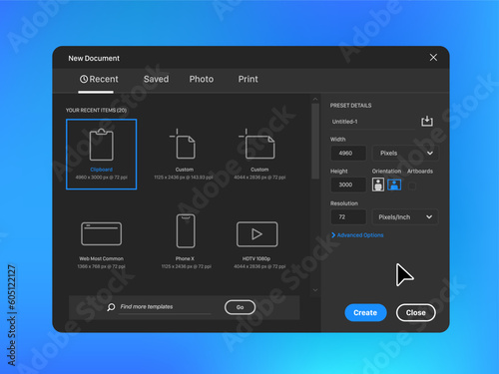The width and height of the screenshot is (499, 374).
Task: Click the Width input field showing 4960
Action: (348, 154)
